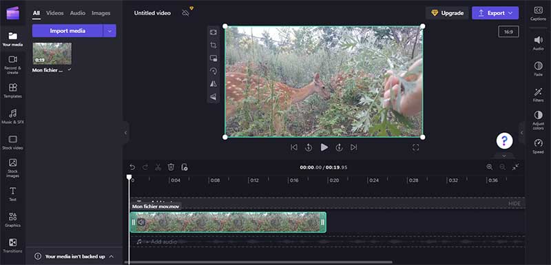Screen dimensions: 551x265
Task: Click the Import media button
Action: click(x=67, y=31)
